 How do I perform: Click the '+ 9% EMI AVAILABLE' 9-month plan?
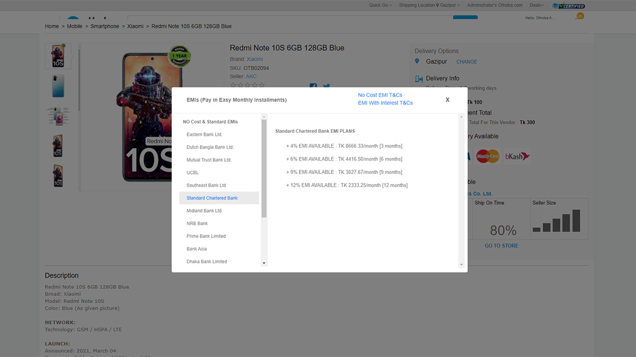[344, 172]
